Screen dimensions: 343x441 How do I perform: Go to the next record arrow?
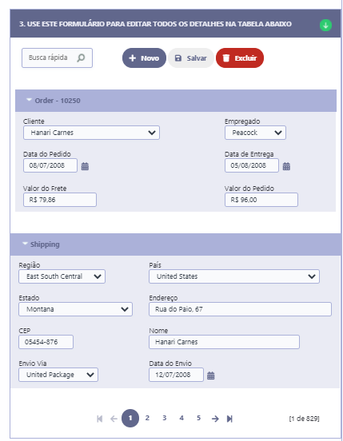tap(215, 419)
